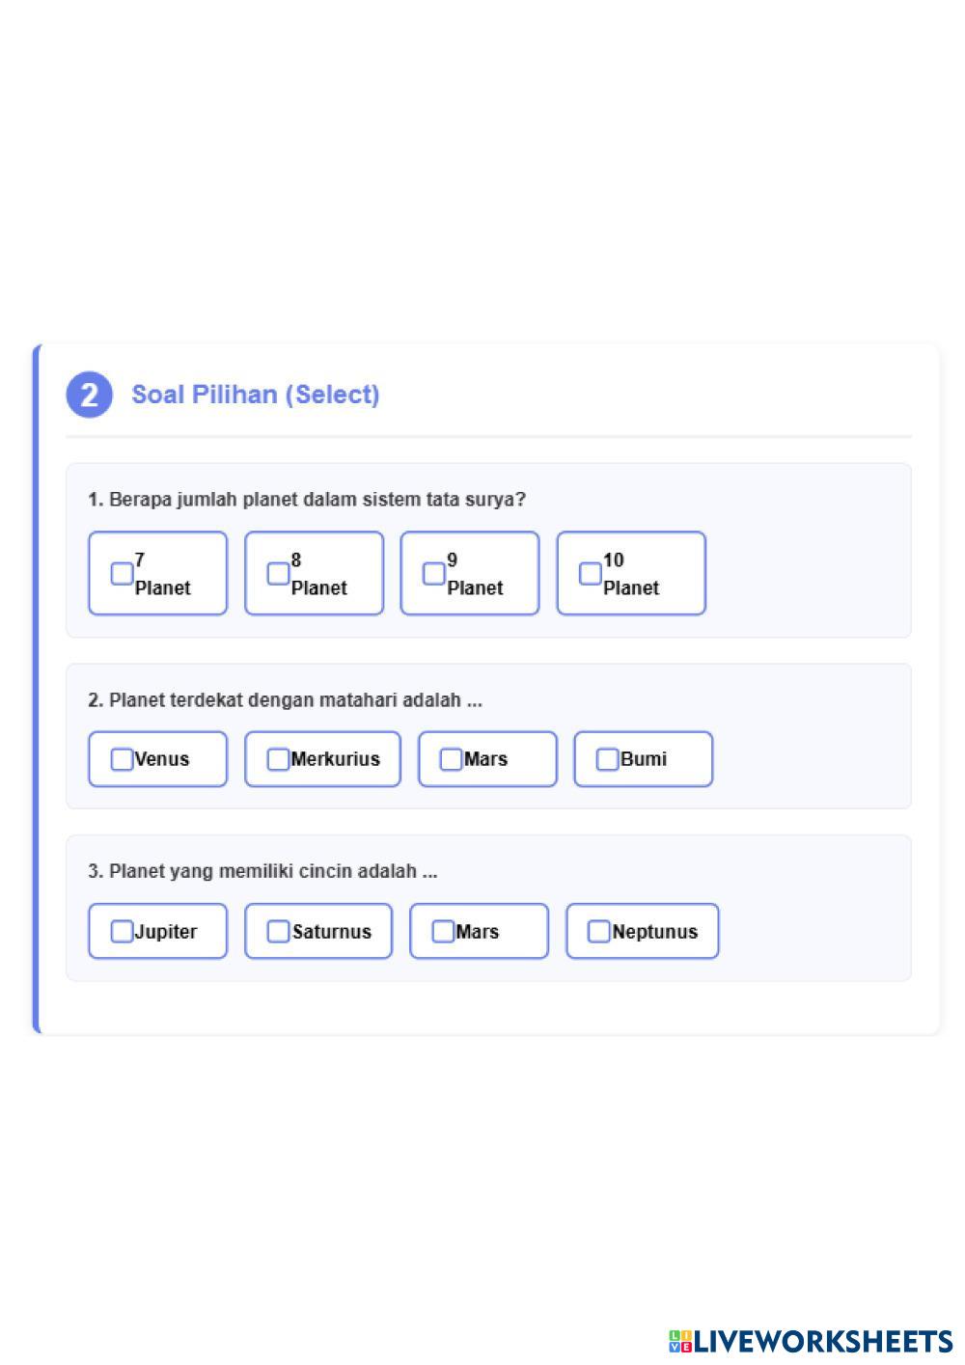
Task: Check the Mars checkbox in question 3
Action: [443, 931]
